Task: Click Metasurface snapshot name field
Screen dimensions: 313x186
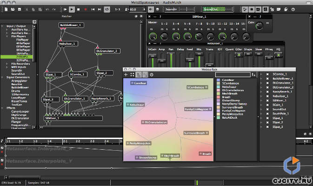Action: pos(233,75)
